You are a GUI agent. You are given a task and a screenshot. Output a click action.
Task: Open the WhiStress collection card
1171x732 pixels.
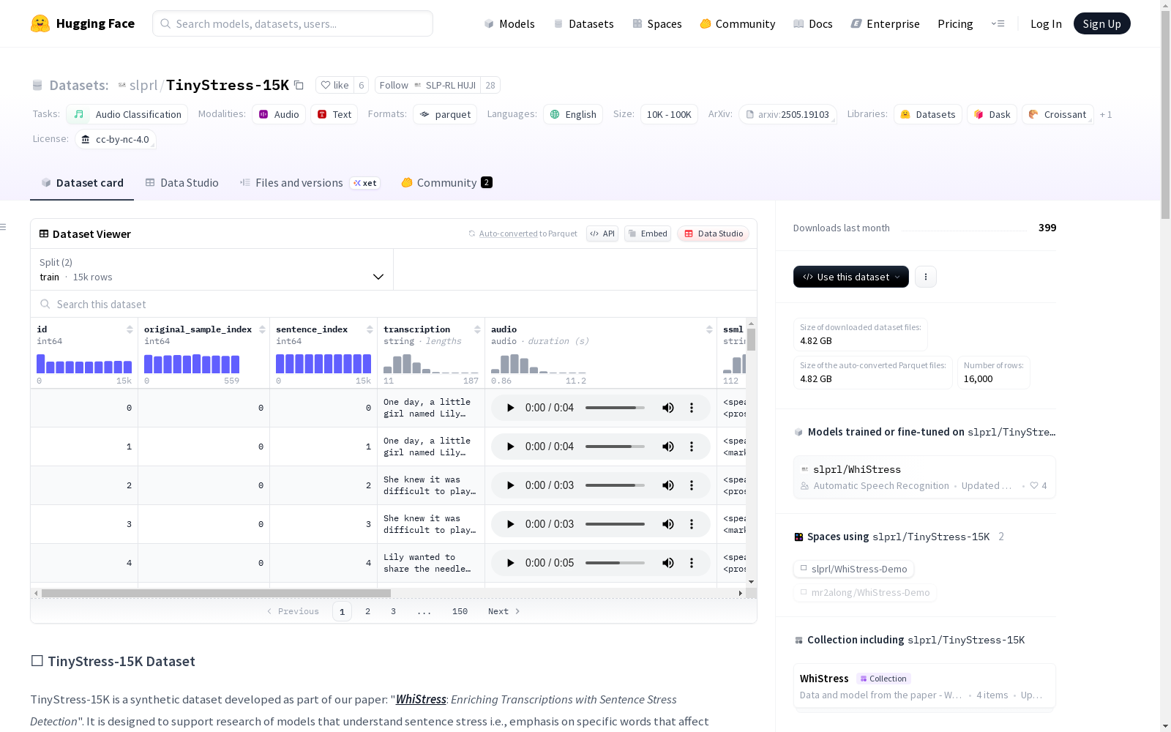(x=924, y=686)
